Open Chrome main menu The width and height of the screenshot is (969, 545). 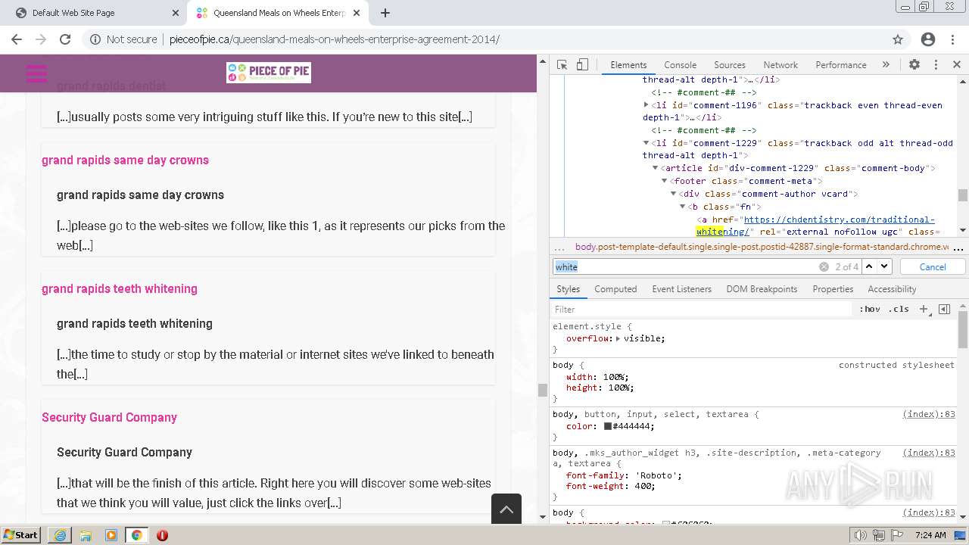pyautogui.click(x=953, y=39)
